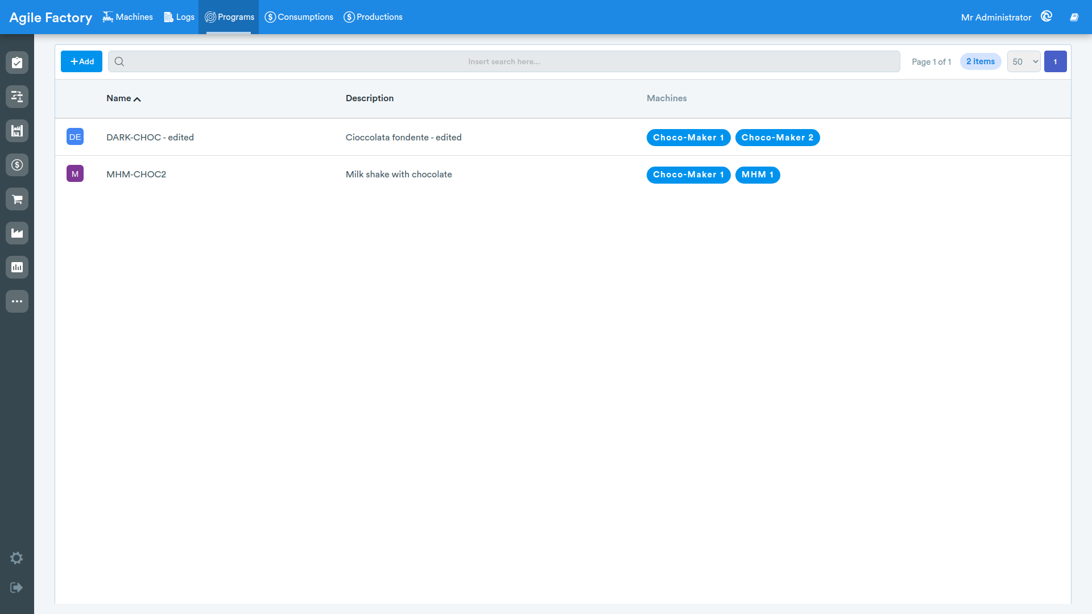Switch to the Machines tab

coord(127,17)
